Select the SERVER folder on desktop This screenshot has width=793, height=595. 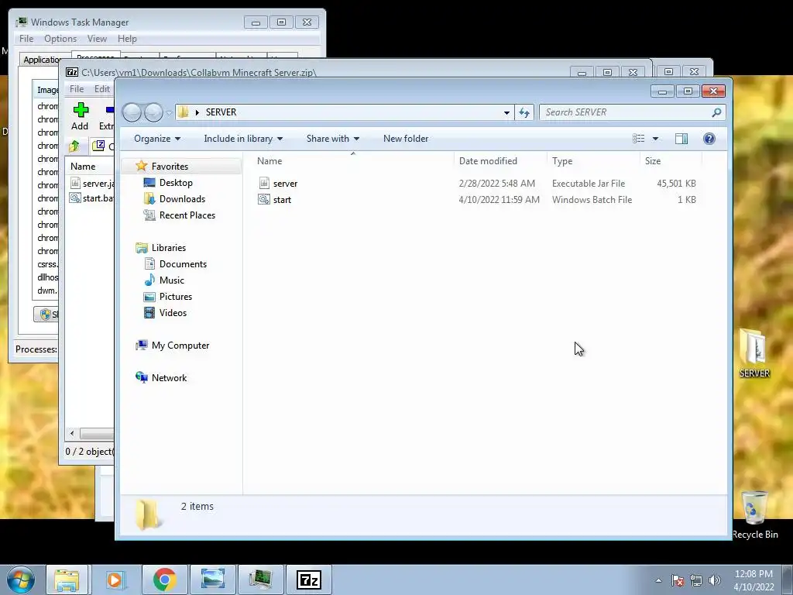coord(754,353)
